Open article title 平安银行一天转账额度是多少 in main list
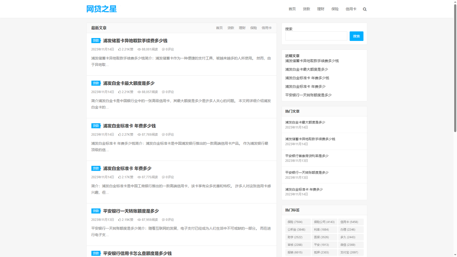 [131, 211]
